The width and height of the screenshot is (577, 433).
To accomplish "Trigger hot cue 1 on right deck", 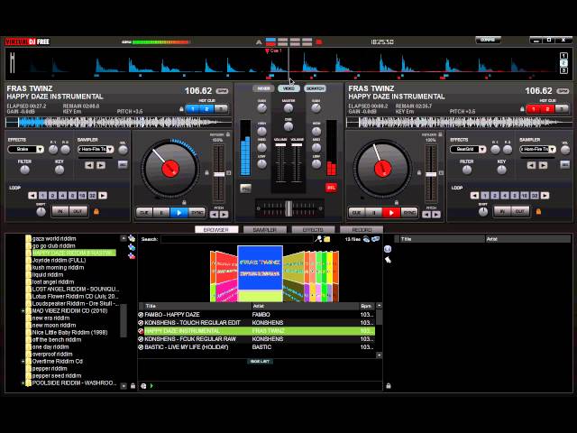I will tap(533, 109).
